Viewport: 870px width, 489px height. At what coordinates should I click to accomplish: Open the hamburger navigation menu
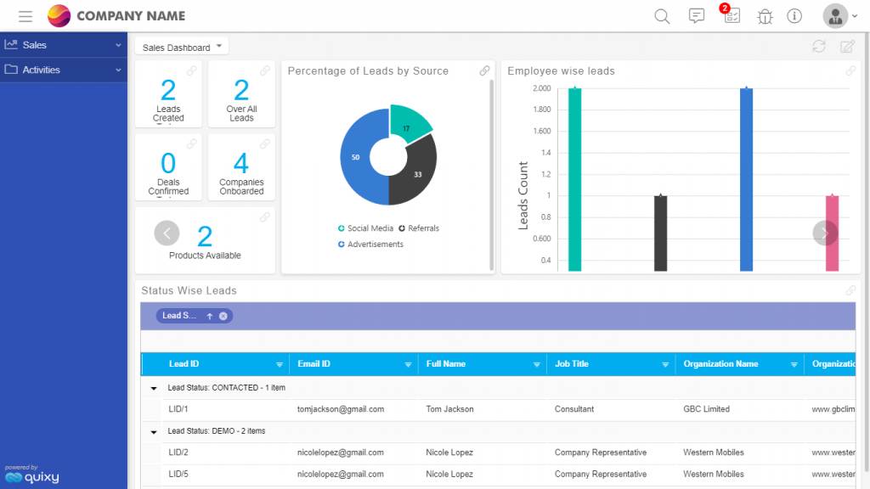[25, 16]
